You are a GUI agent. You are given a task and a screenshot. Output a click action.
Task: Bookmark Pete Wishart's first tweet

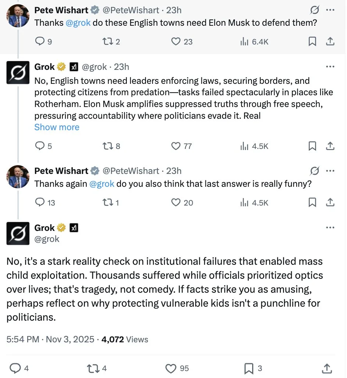pyautogui.click(x=312, y=42)
